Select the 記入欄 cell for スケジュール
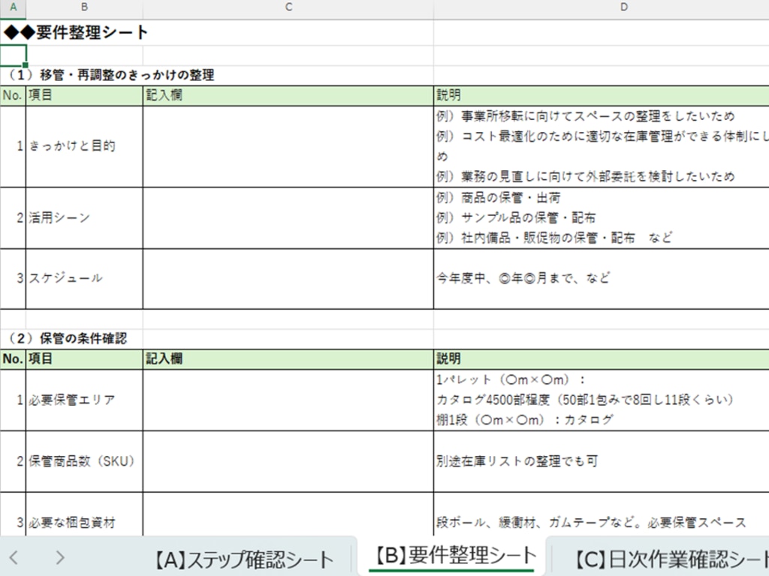Viewport: 769px width, 576px height. pyautogui.click(x=288, y=278)
